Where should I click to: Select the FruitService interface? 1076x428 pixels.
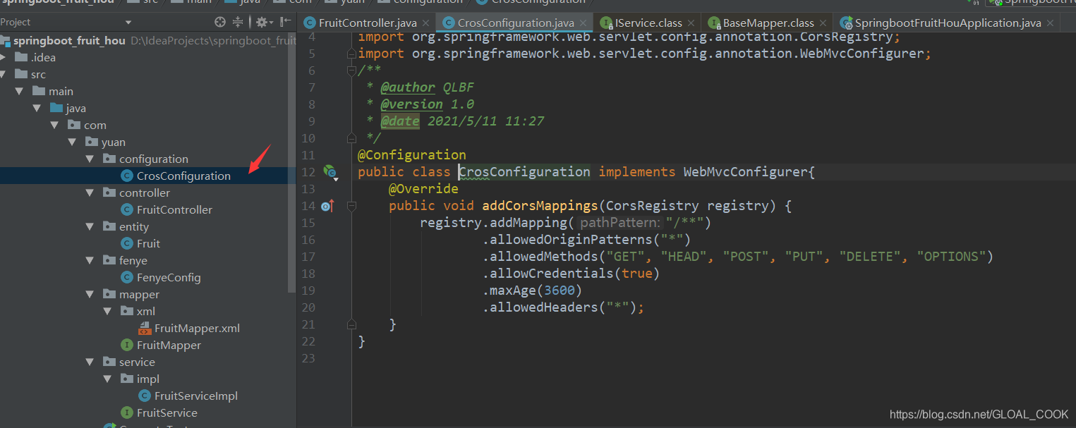[x=167, y=412]
